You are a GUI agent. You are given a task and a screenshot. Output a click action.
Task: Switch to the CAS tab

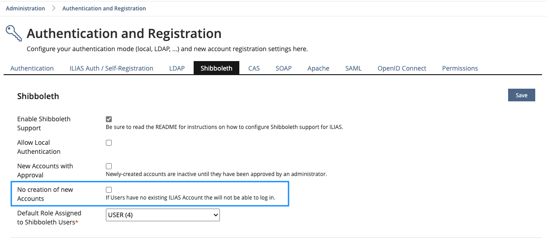coord(254,68)
